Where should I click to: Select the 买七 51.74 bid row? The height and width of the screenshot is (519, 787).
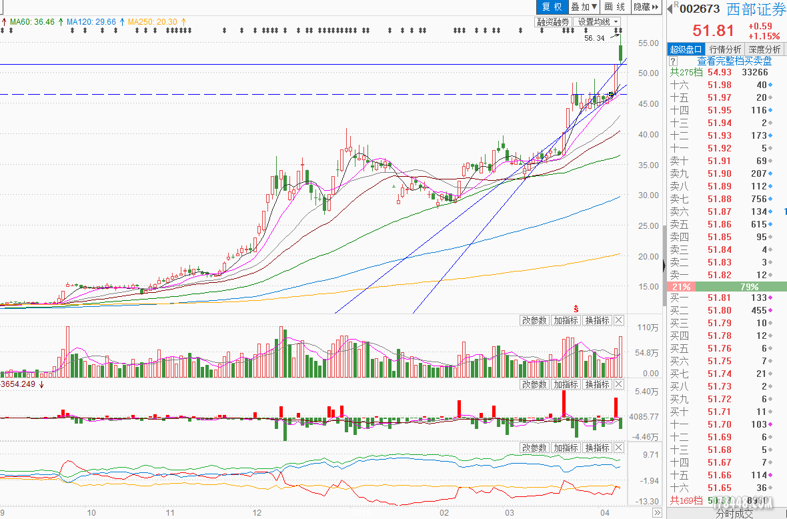(x=727, y=374)
